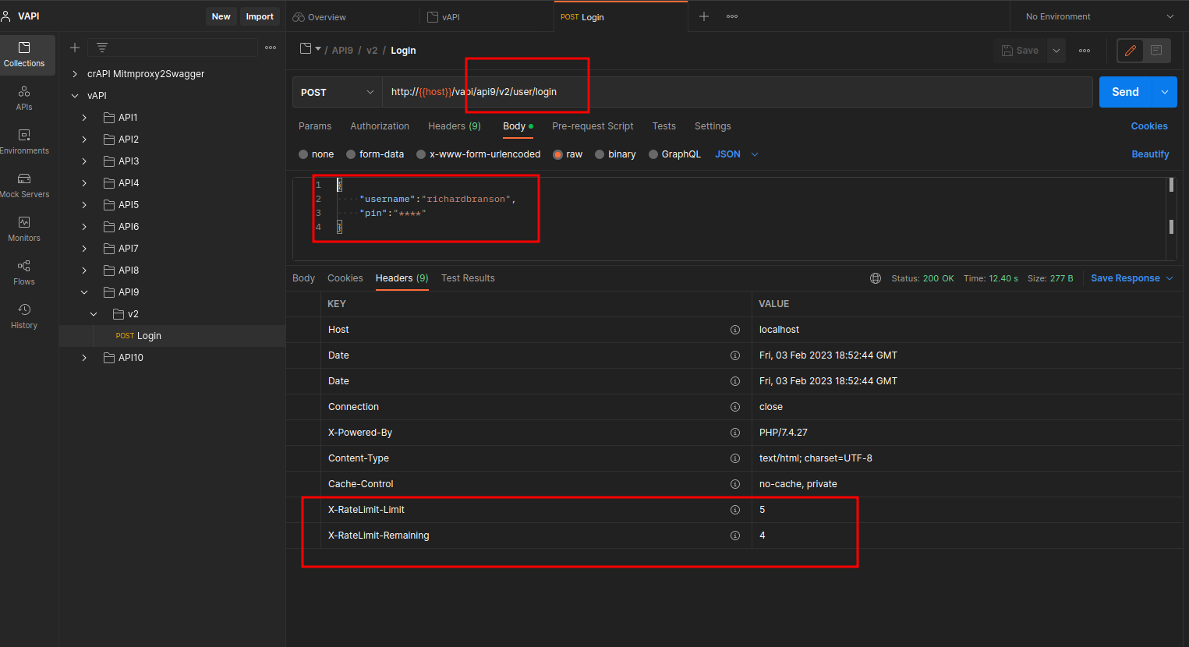Image resolution: width=1189 pixels, height=647 pixels.
Task: Switch to the Tests tab
Action: [664, 126]
